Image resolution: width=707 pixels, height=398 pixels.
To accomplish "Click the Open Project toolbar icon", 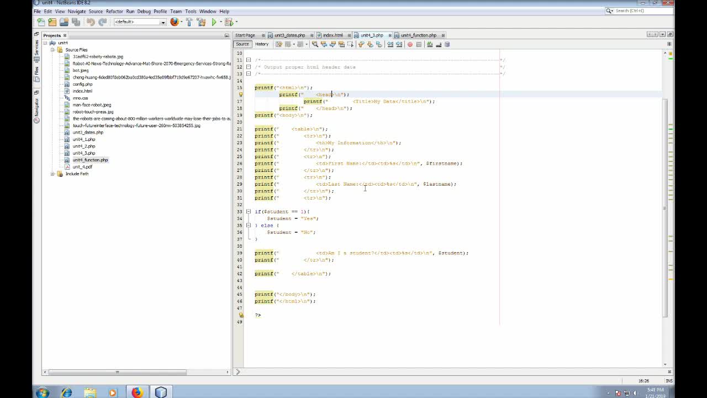I will (64, 22).
